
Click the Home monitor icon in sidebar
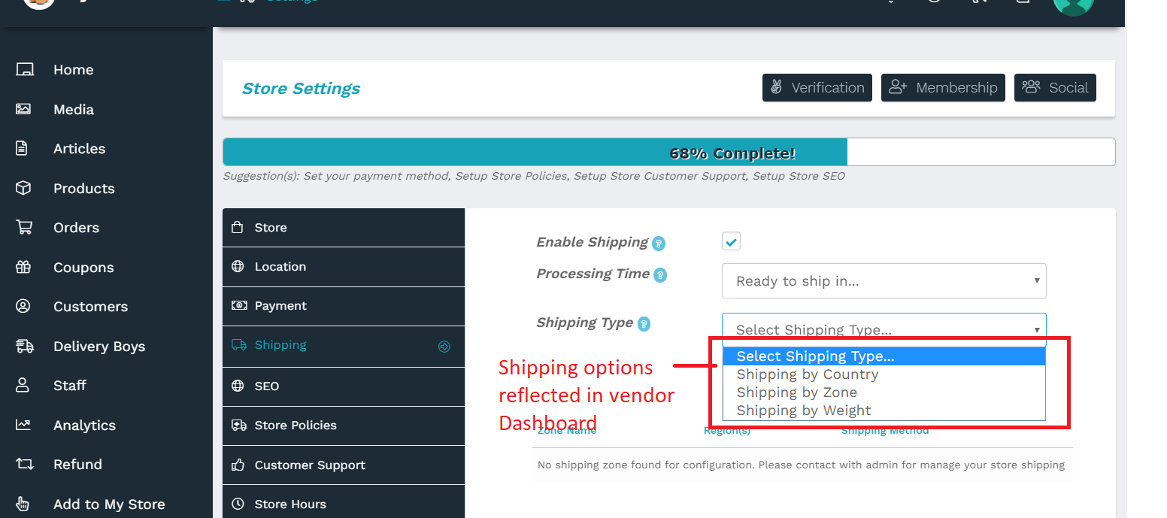point(25,70)
